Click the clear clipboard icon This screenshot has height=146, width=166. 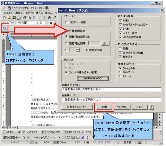click(47, 8)
